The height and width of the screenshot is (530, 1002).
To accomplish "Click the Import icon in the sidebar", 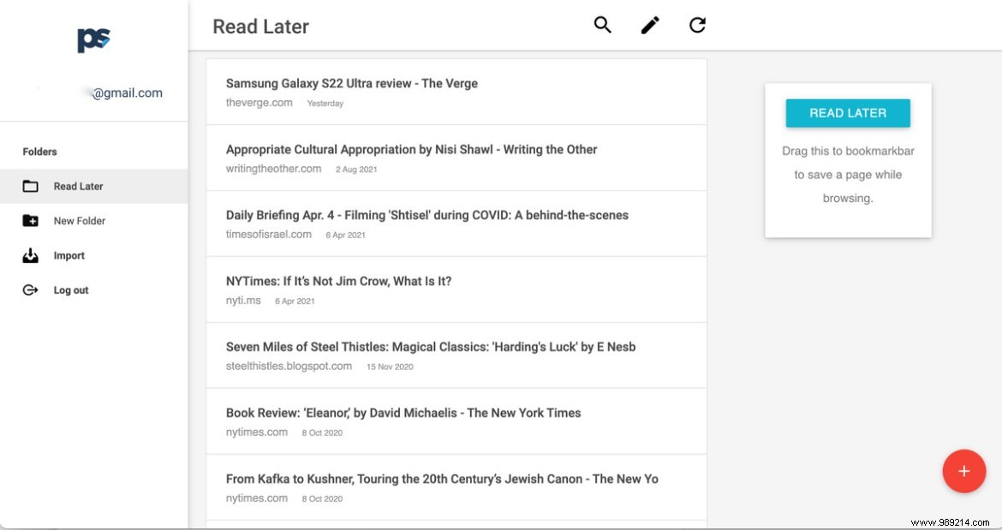I will 28,254.
